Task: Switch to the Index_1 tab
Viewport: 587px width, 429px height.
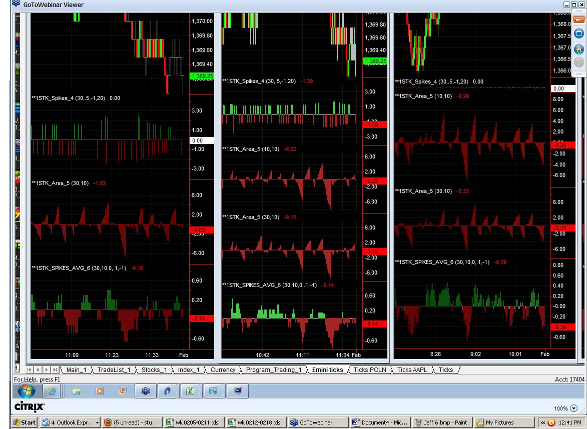Action: pos(189,370)
